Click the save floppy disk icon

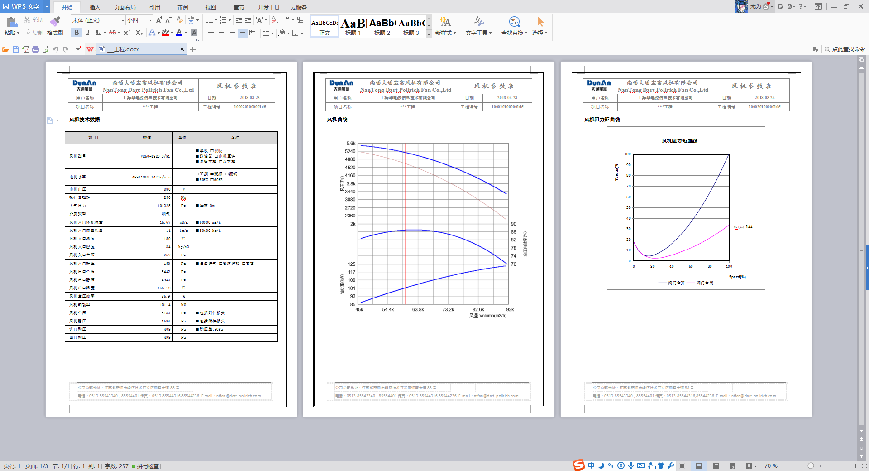[x=16, y=49]
